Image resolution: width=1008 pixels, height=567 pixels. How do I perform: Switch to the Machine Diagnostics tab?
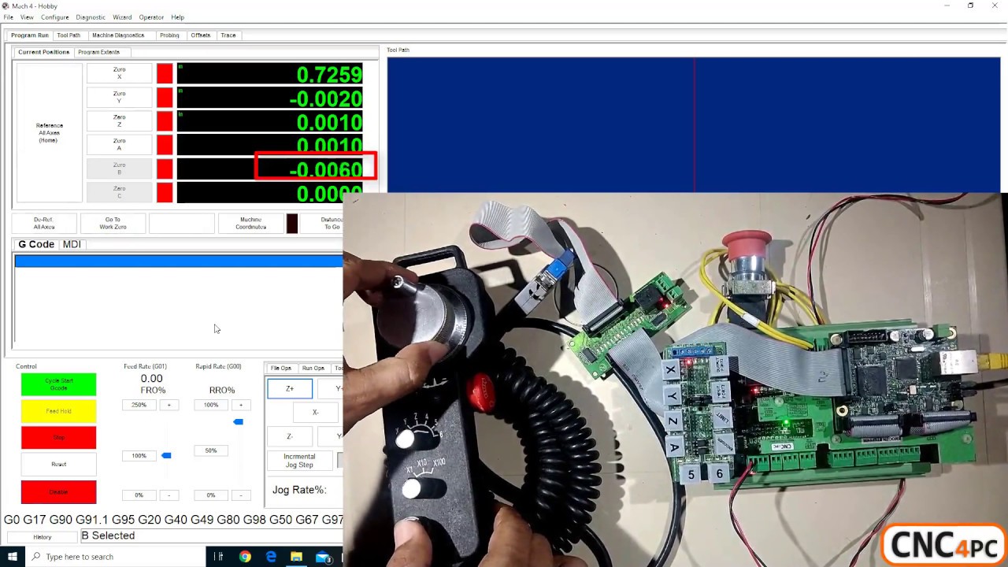click(x=118, y=35)
